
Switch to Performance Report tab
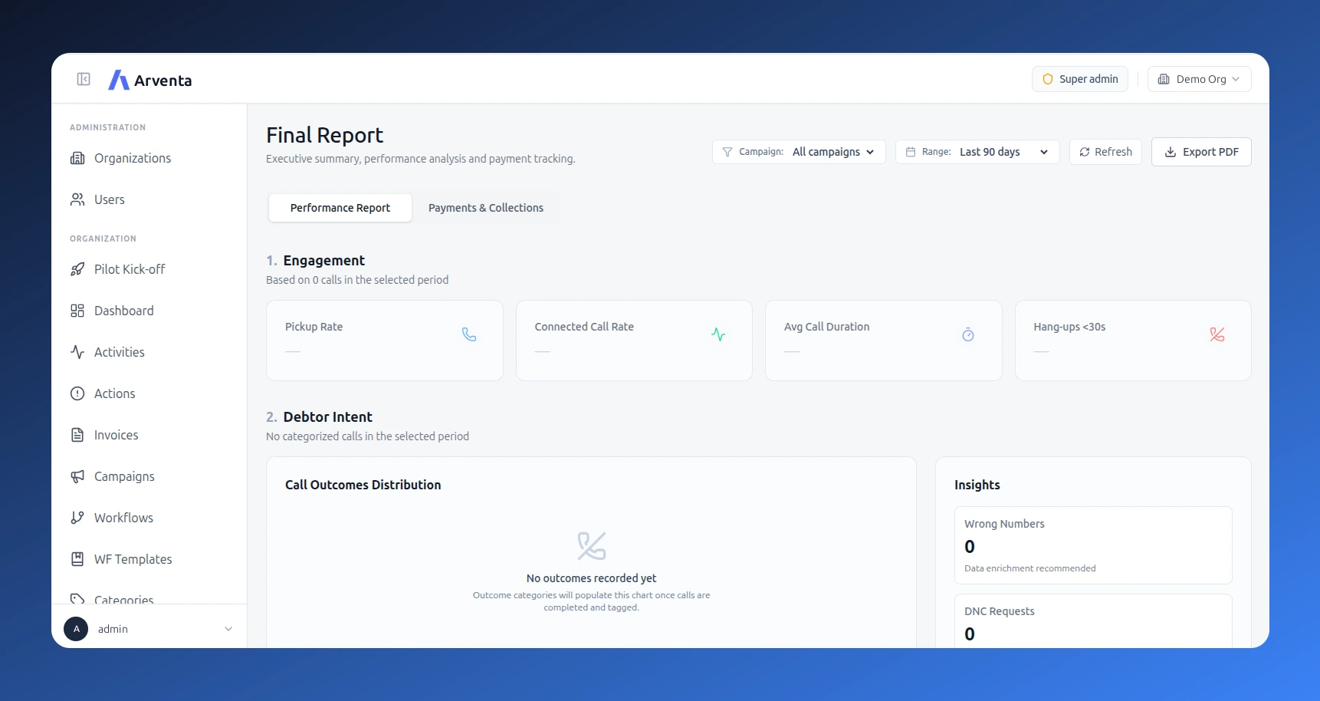pos(340,208)
